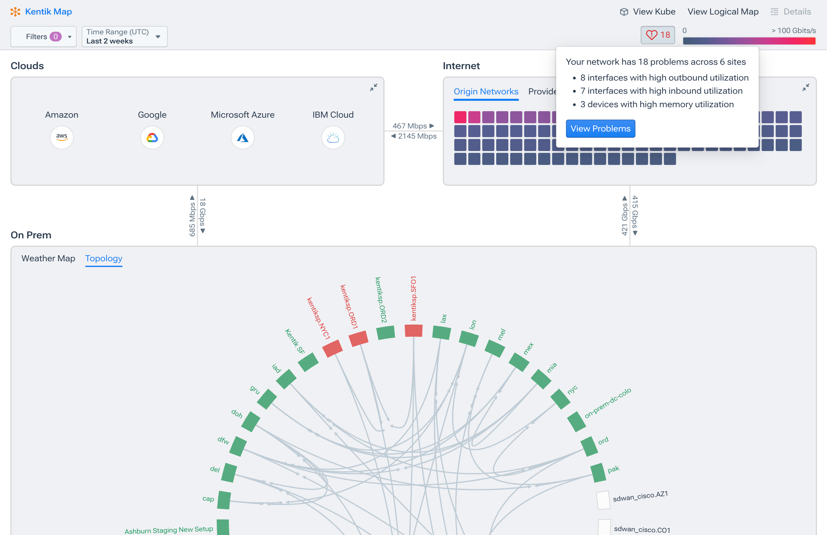Viewport: 827px width, 535px height.
Task: Collapse the Internet panel
Action: point(805,87)
